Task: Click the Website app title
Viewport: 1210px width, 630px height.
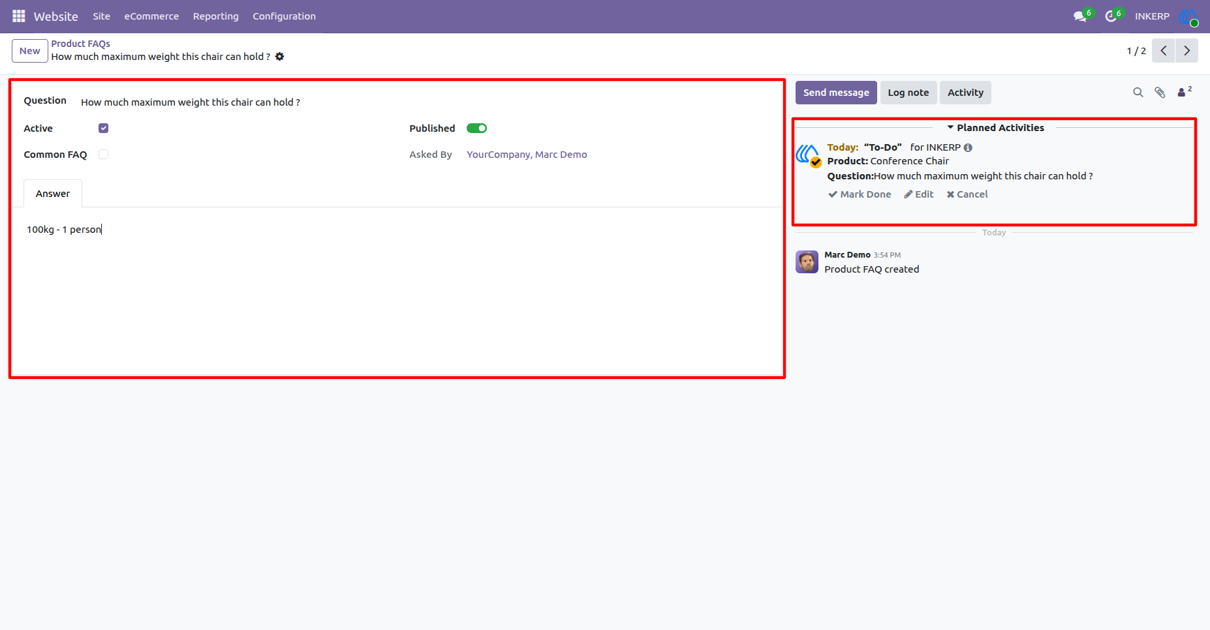Action: click(x=56, y=16)
